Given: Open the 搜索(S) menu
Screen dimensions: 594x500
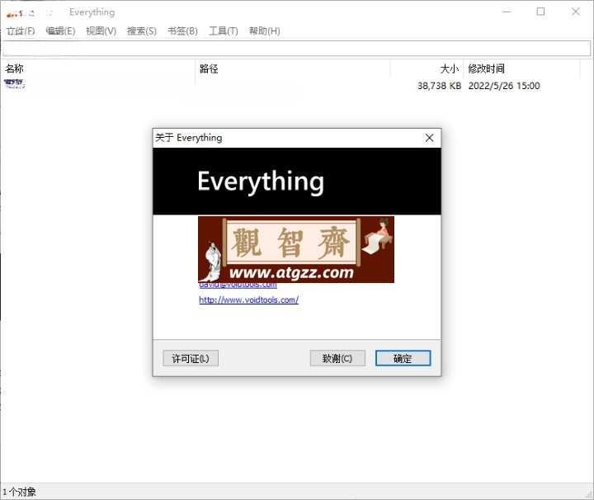Looking at the screenshot, I should point(142,31).
